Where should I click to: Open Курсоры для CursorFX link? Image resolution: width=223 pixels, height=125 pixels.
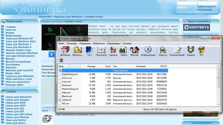pyautogui.click(x=19, y=70)
